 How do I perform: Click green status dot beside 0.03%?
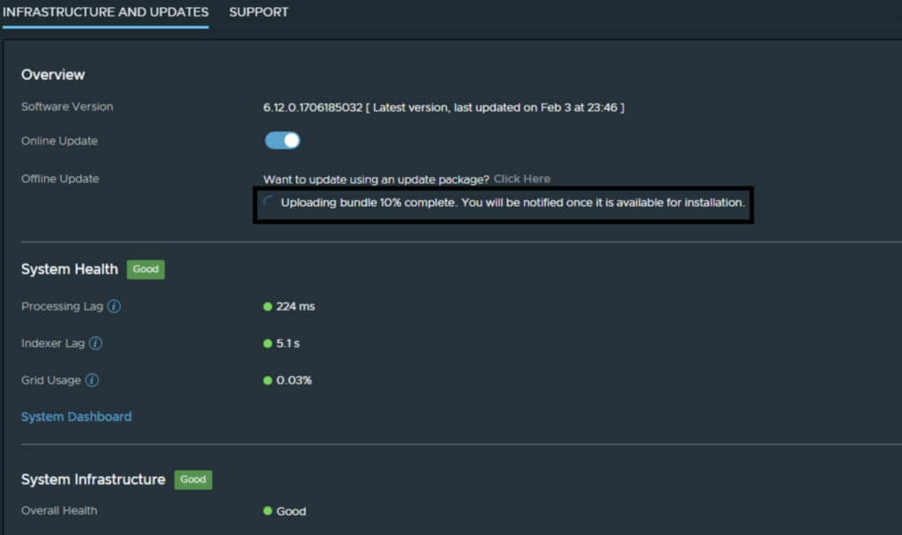pyautogui.click(x=268, y=381)
